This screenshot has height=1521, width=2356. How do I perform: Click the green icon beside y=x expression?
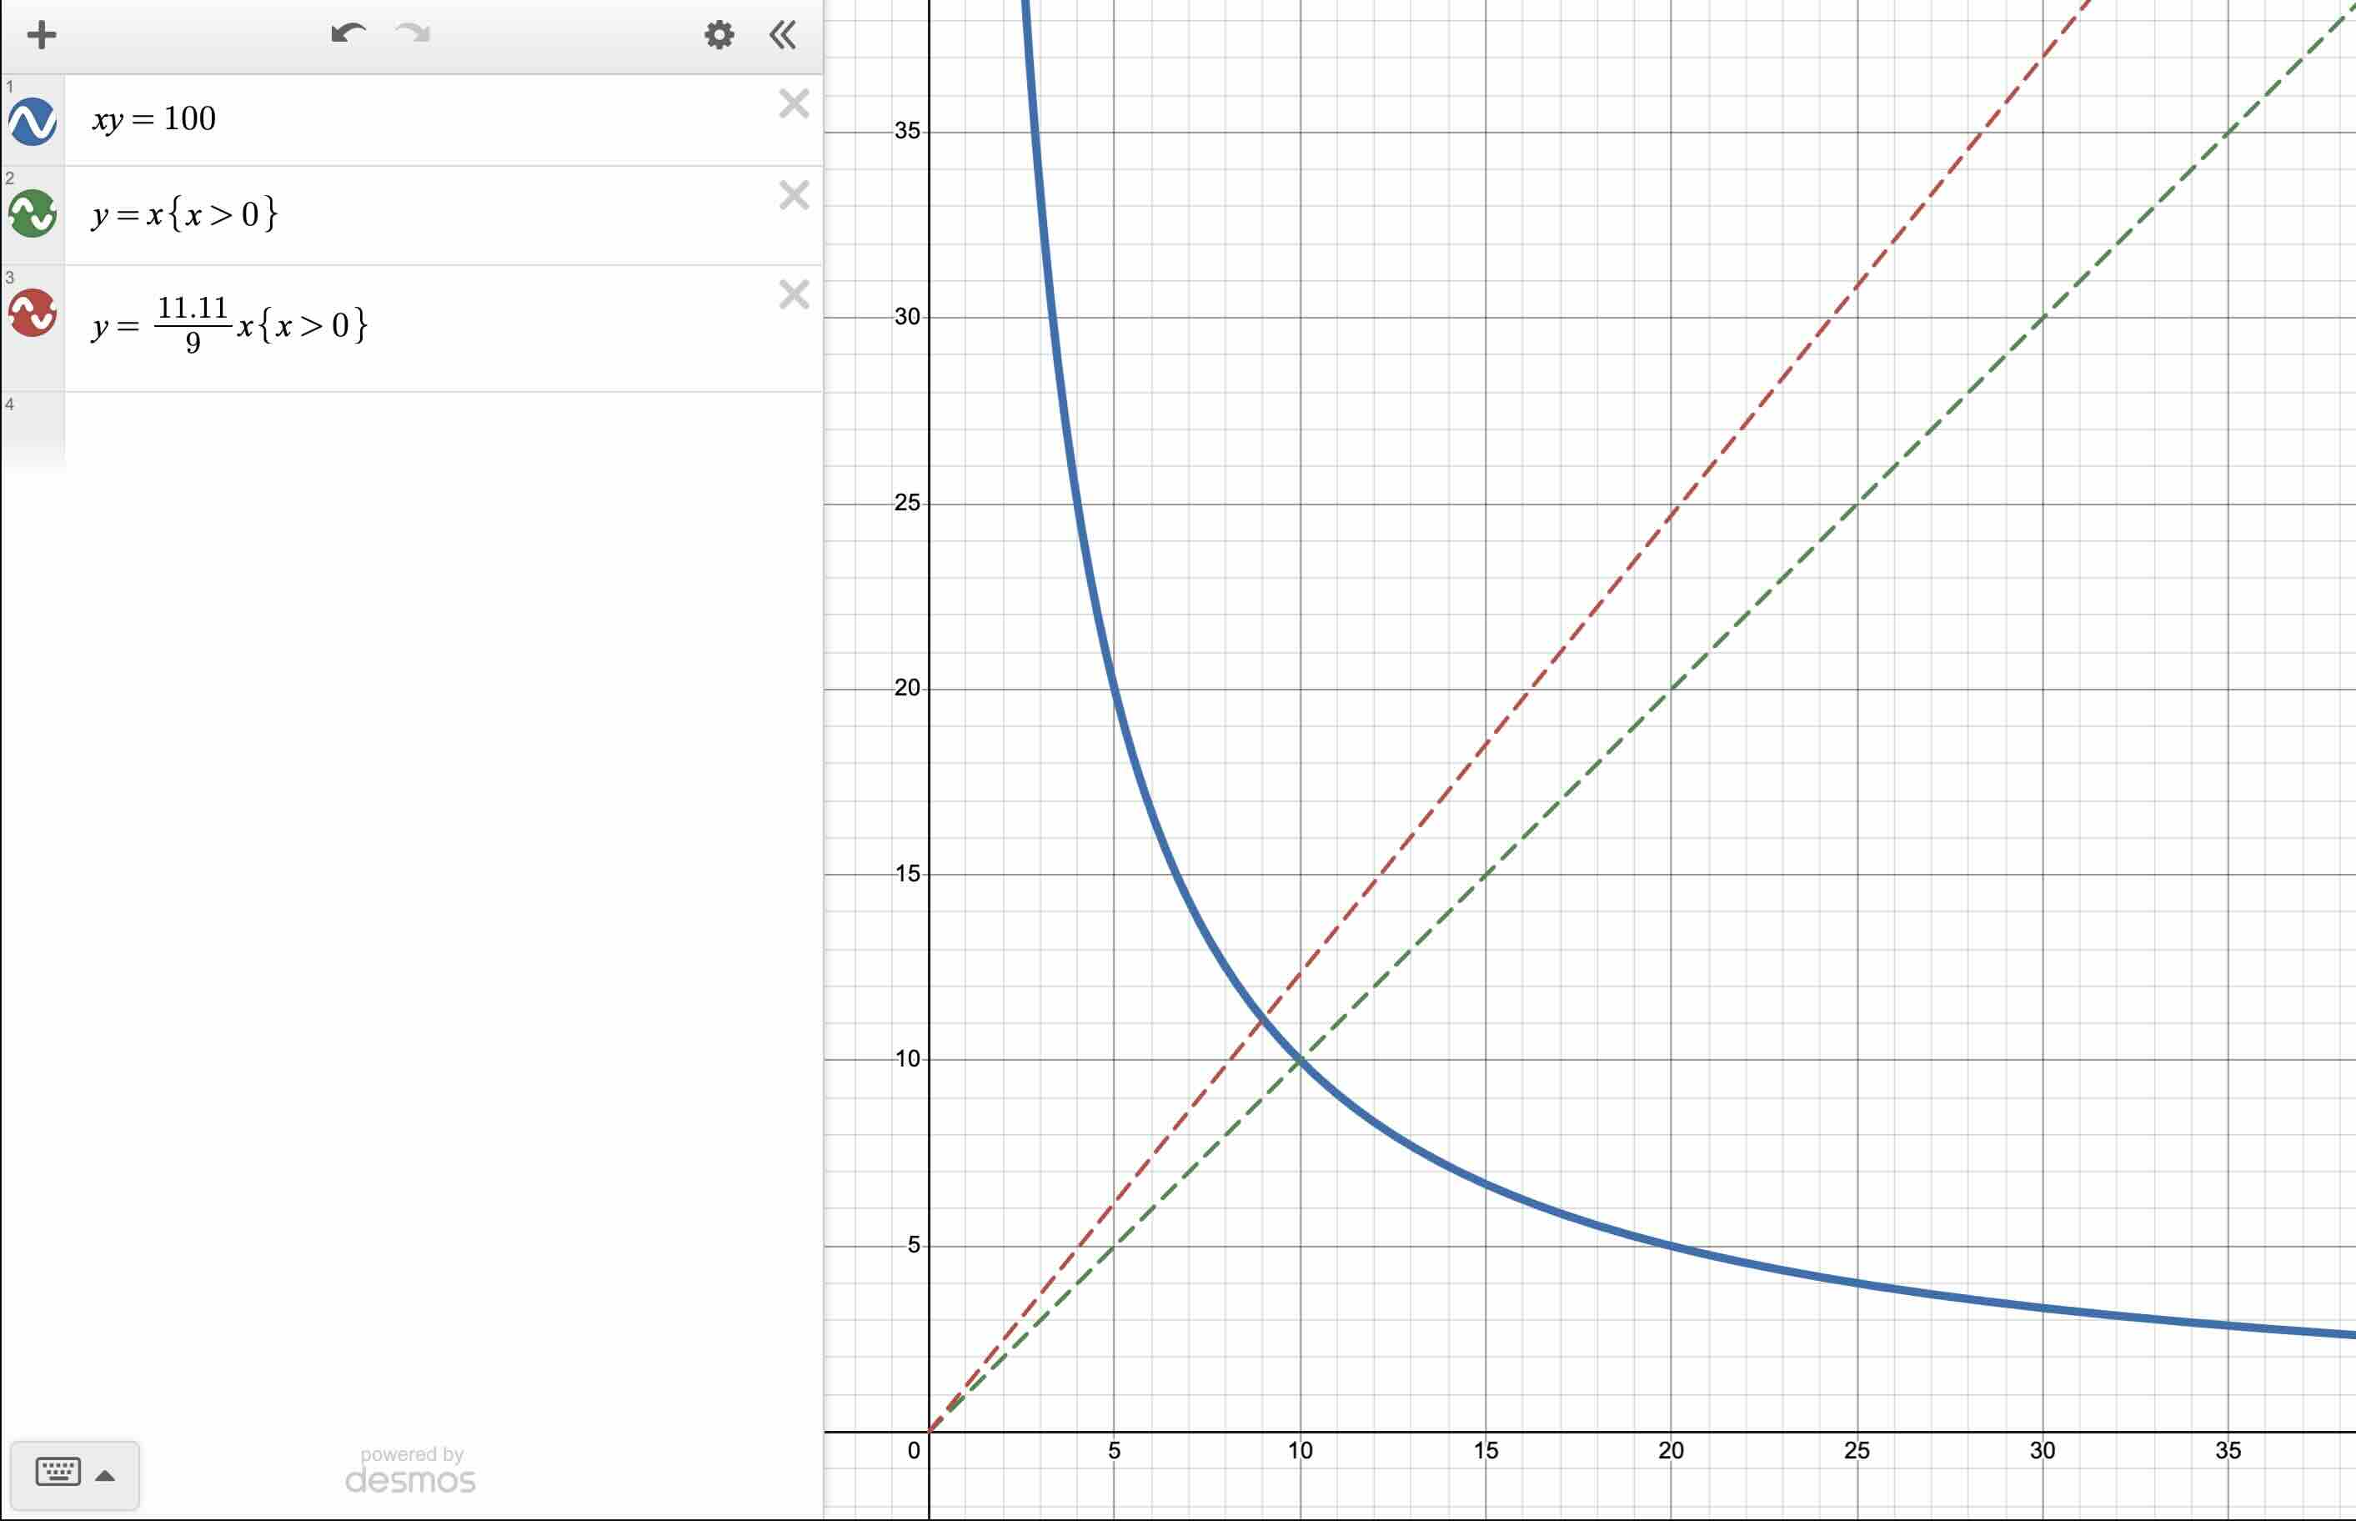33,213
